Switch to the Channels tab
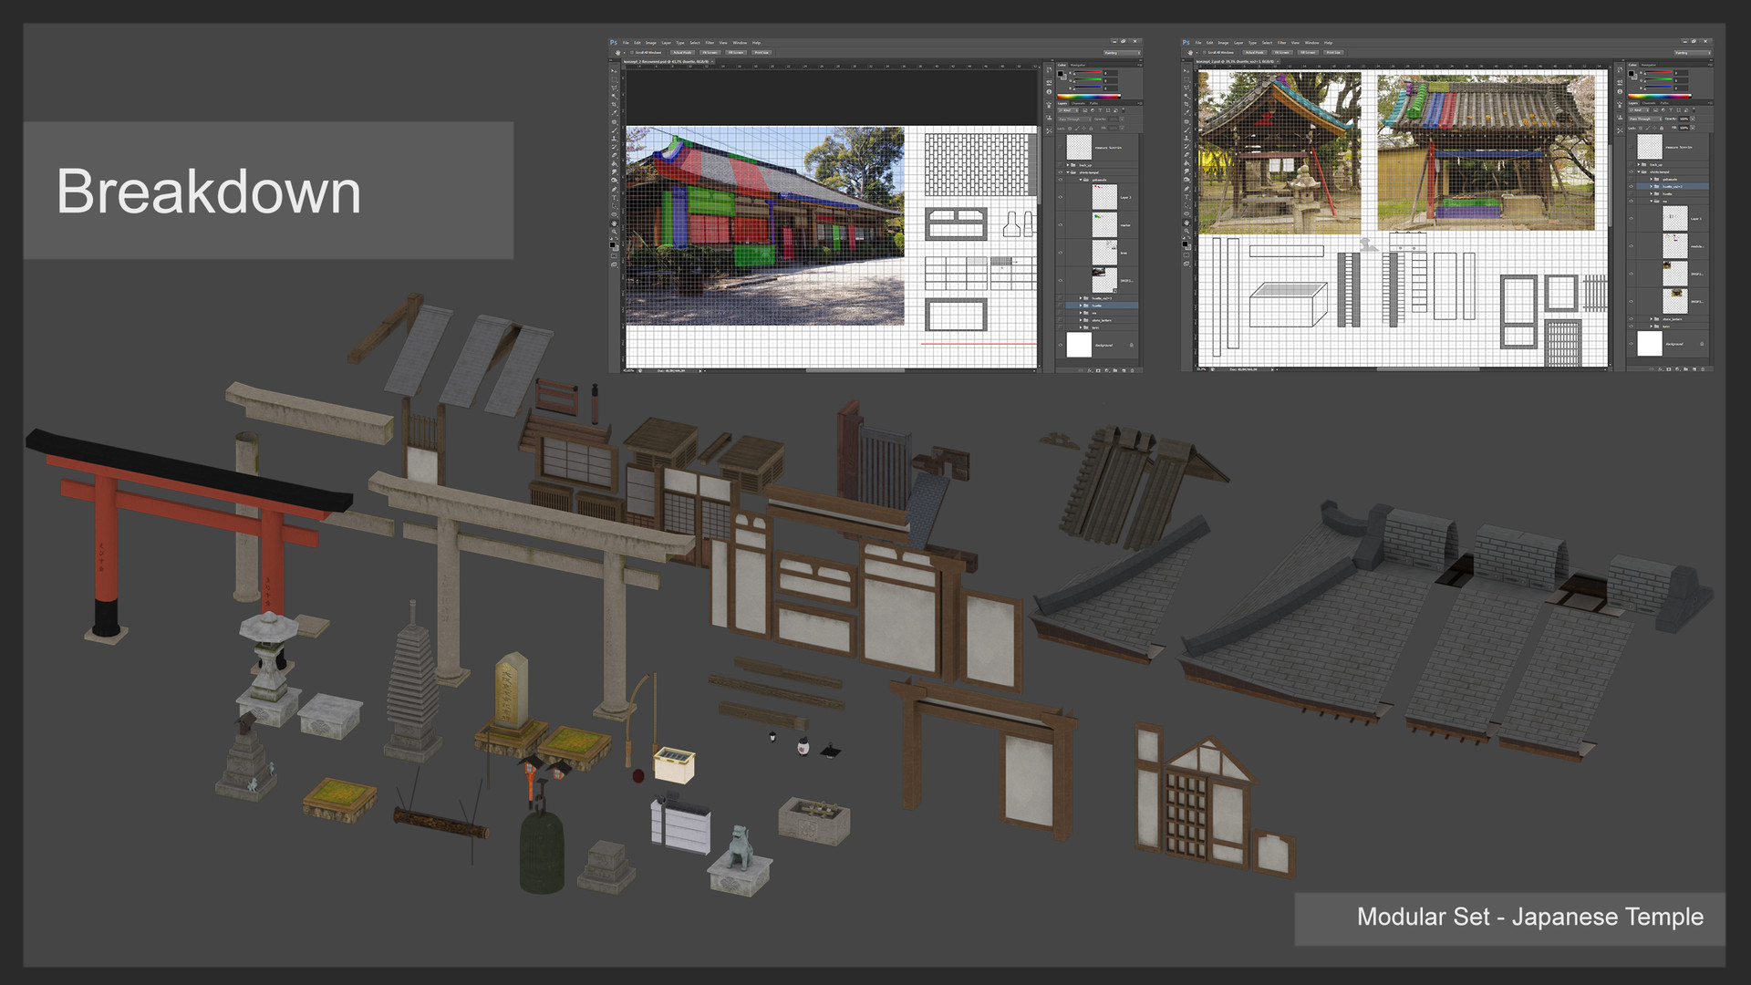Viewport: 1751px width, 985px height. (x=1079, y=103)
